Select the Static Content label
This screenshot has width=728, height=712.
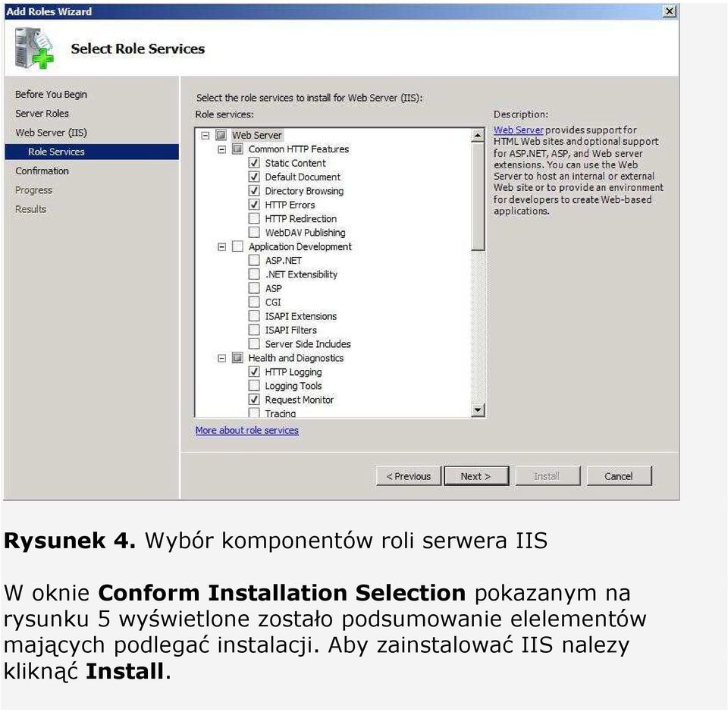[x=295, y=163]
